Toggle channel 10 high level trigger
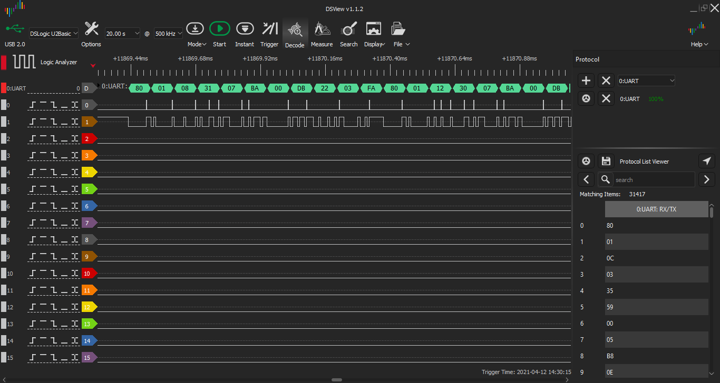The image size is (720, 383). [x=44, y=274]
